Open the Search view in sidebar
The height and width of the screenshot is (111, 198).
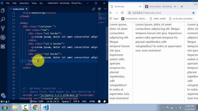3,19
